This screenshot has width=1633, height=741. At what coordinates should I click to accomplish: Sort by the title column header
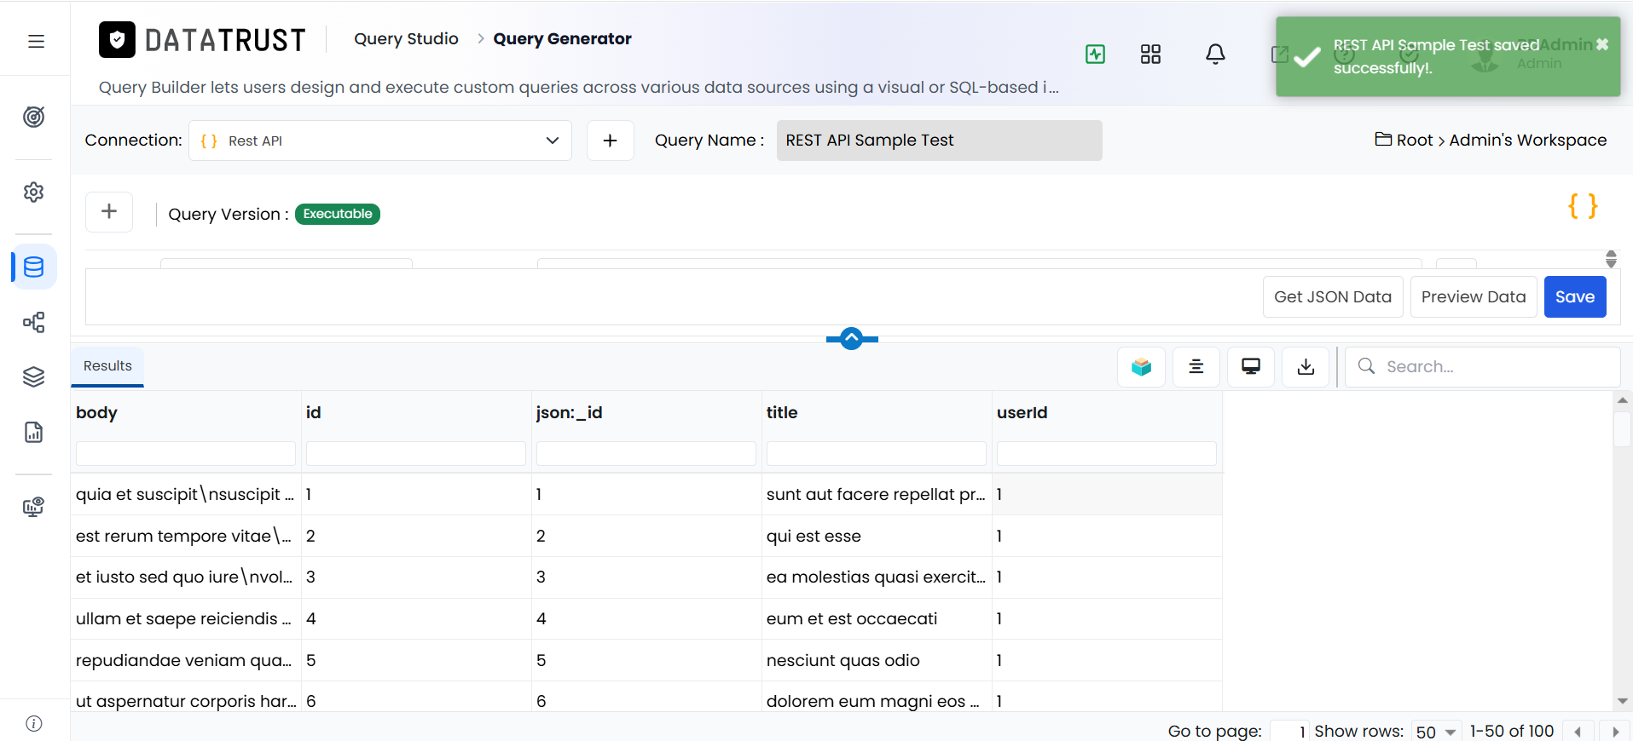(782, 413)
